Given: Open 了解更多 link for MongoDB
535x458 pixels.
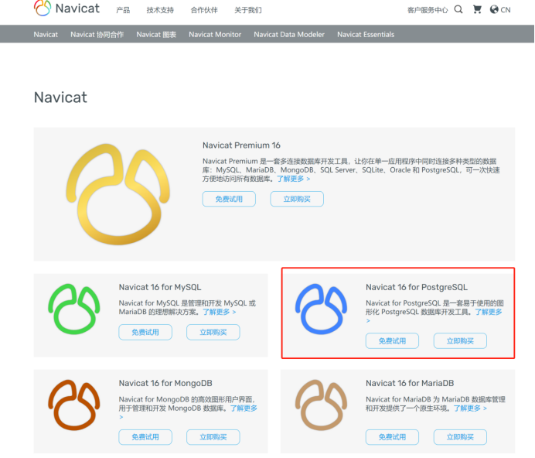Looking at the screenshot, I should [244, 408].
